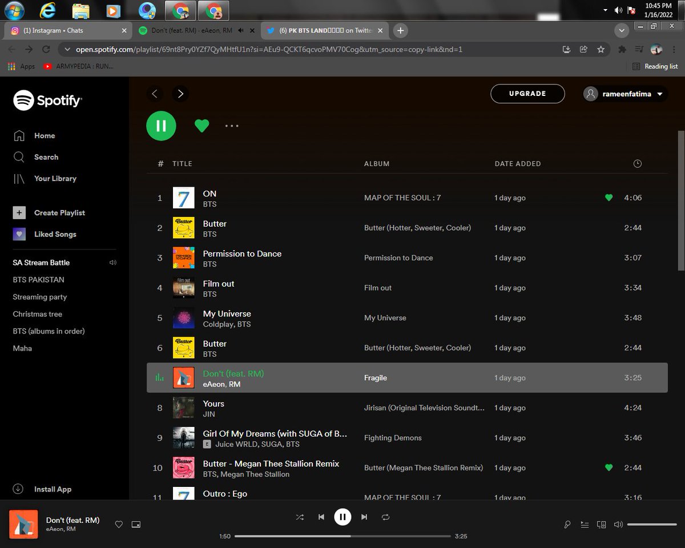The height and width of the screenshot is (548, 685).
Task: Reload the Spotify page in Chrome
Action: [46, 50]
